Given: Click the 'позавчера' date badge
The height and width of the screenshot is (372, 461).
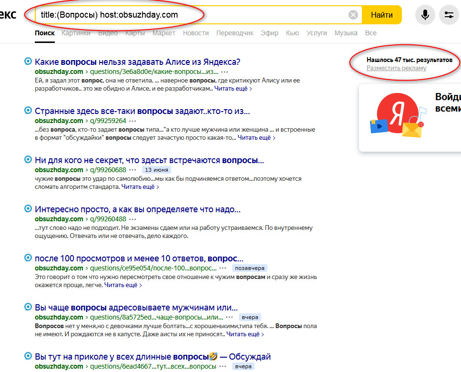Looking at the screenshot, I should tap(250, 268).
